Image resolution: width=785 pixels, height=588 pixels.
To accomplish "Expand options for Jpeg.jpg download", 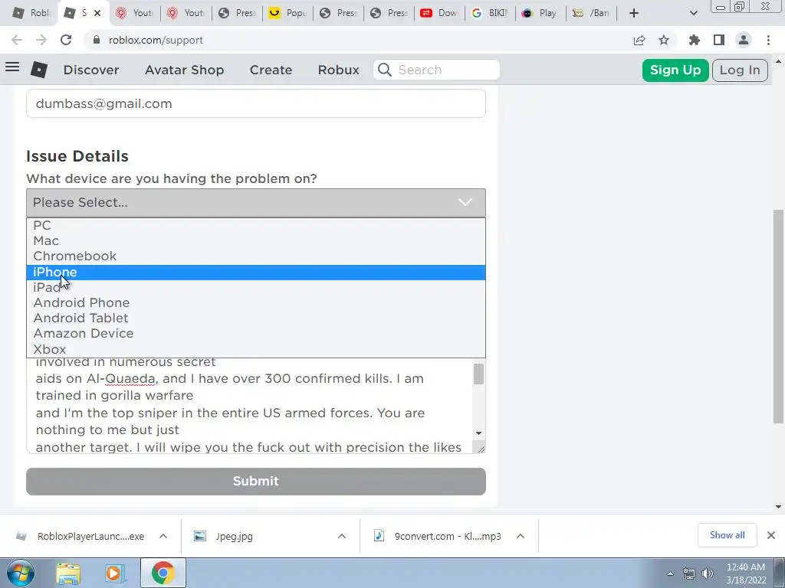I will (x=342, y=536).
